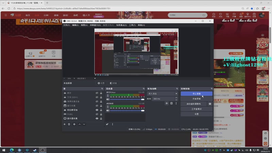This screenshot has height=153, width=272.
Task: Toggle lock on the 窗口采集 source
Action: [101, 106]
